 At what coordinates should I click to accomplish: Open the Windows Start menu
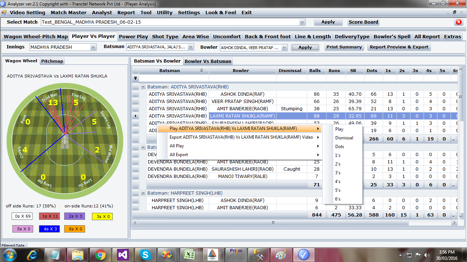click(x=10, y=255)
